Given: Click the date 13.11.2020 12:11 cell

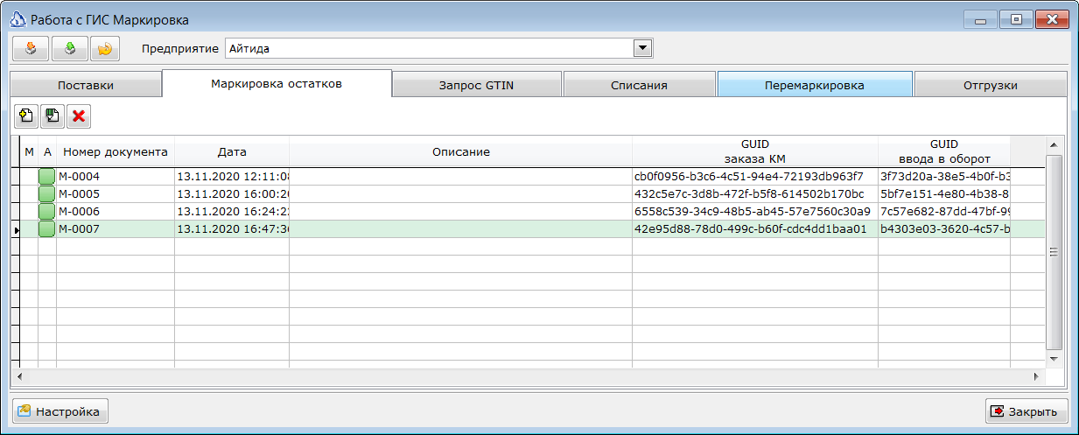Looking at the screenshot, I should [x=232, y=177].
